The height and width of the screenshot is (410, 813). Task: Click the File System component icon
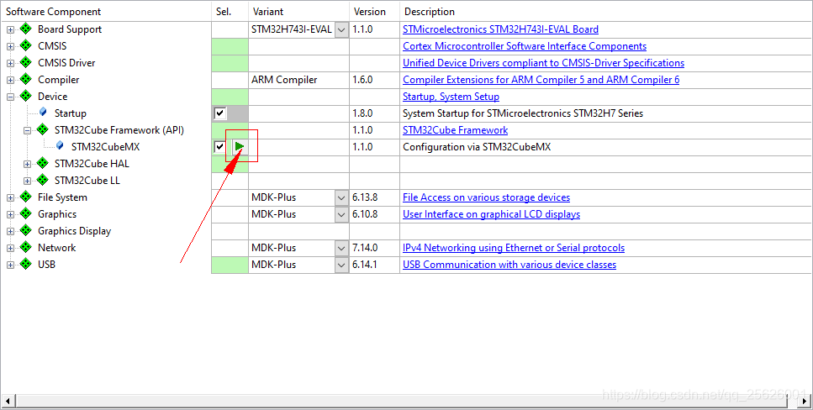pos(26,197)
